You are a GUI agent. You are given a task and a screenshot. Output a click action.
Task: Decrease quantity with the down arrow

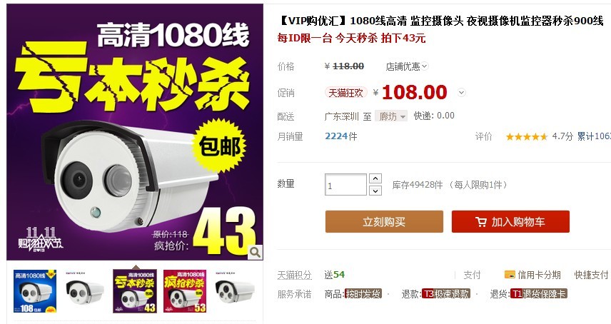(x=375, y=191)
